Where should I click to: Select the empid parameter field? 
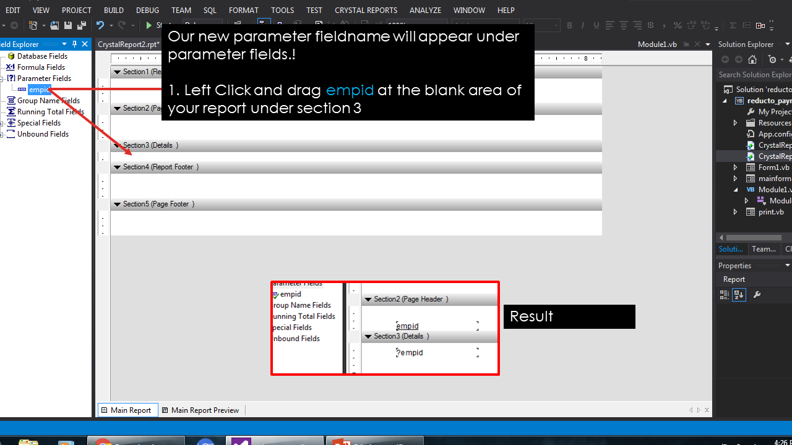click(39, 89)
